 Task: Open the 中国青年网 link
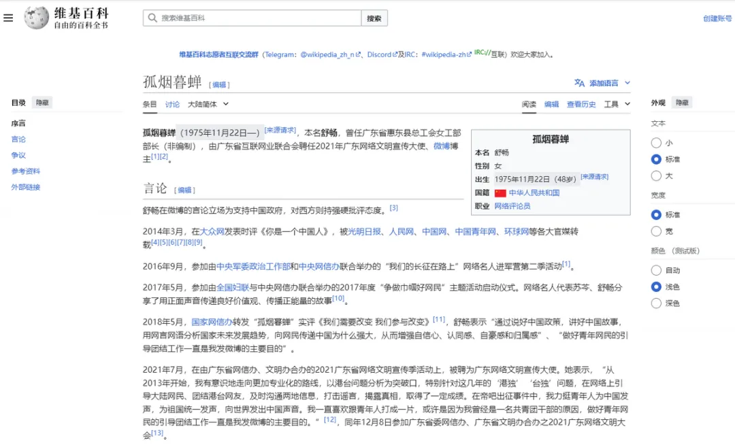coord(475,231)
